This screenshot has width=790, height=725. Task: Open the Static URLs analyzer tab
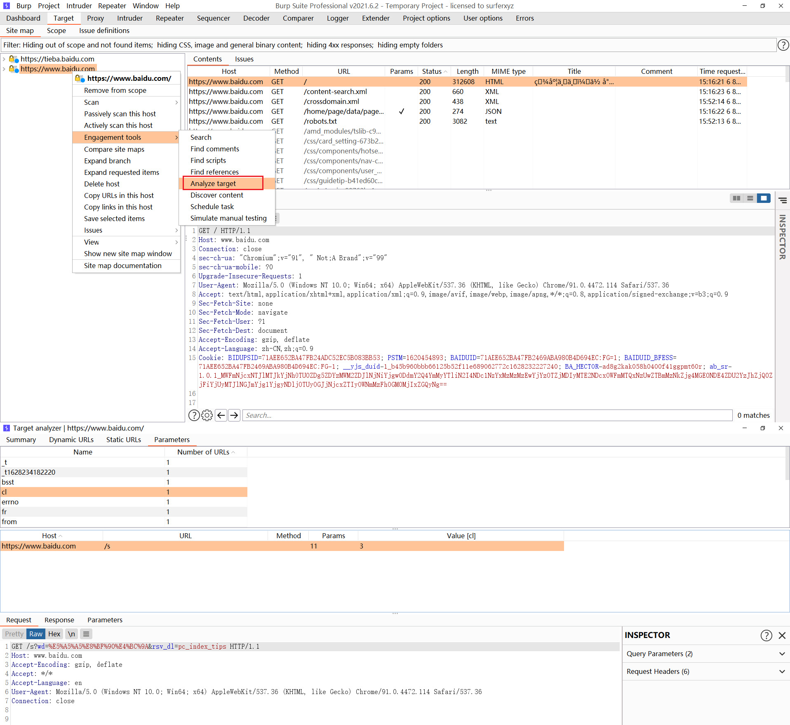click(x=123, y=440)
